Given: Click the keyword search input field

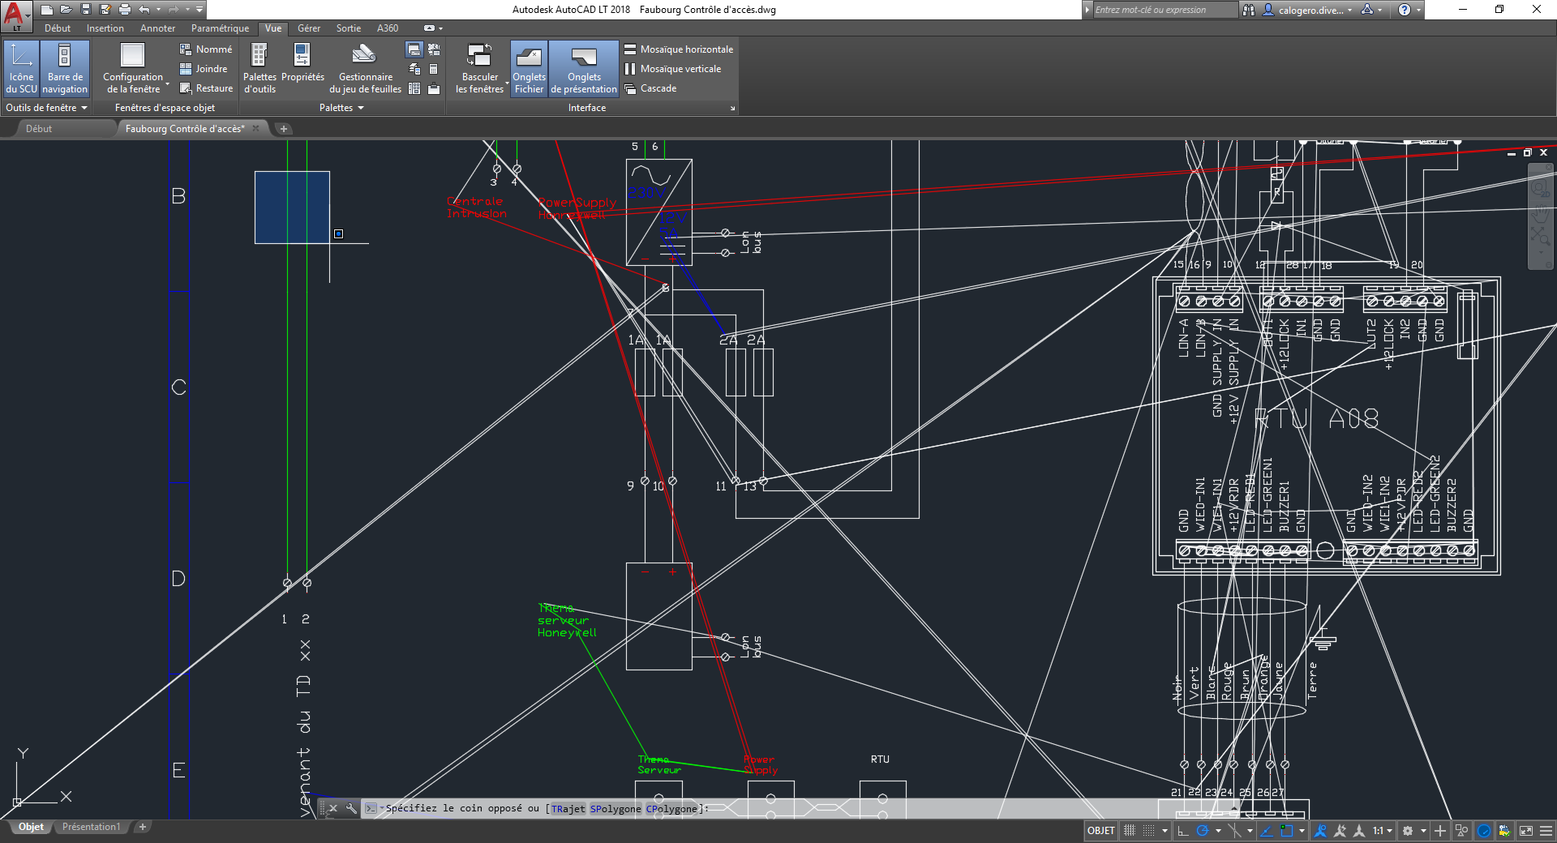Looking at the screenshot, I should pyautogui.click(x=1165, y=10).
